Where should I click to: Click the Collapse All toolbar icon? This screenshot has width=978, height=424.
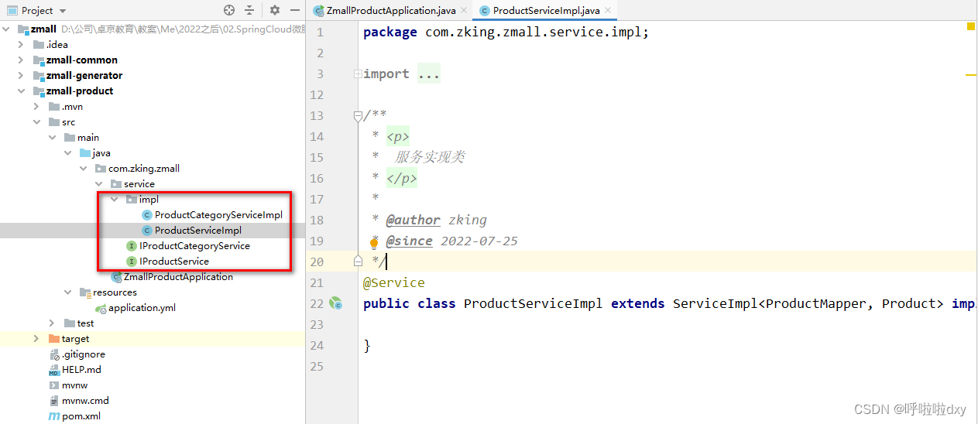click(x=249, y=10)
